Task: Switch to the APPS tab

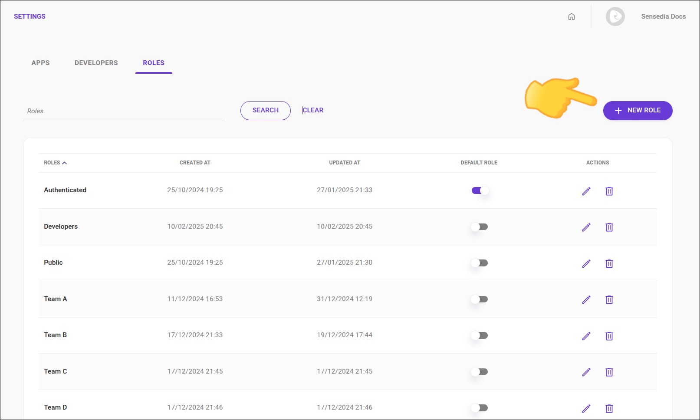Action: click(40, 62)
